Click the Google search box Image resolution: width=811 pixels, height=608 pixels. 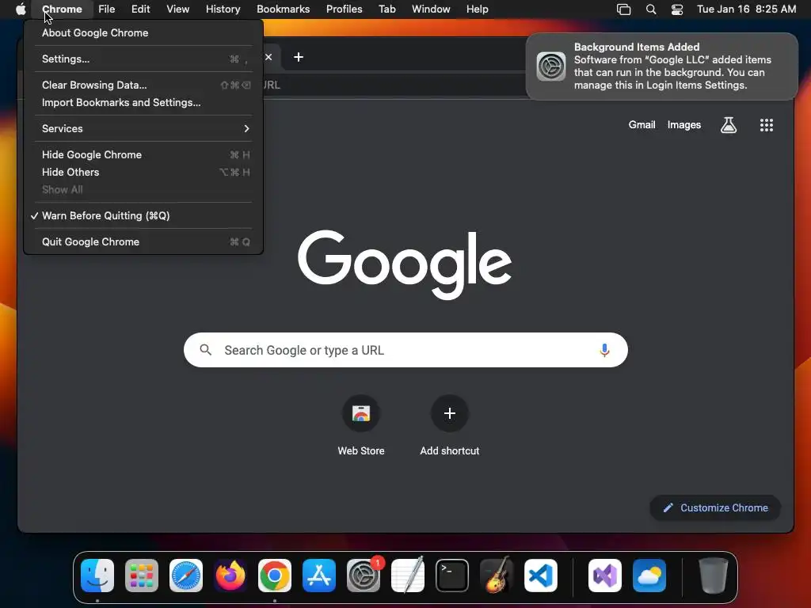pos(405,350)
